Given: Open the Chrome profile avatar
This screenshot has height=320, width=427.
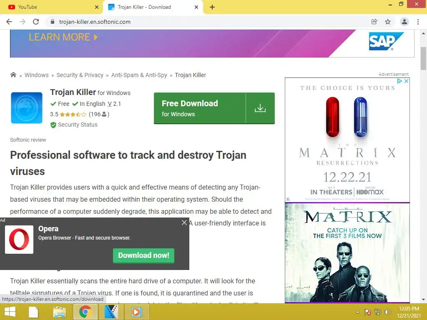Looking at the screenshot, I should click(404, 22).
